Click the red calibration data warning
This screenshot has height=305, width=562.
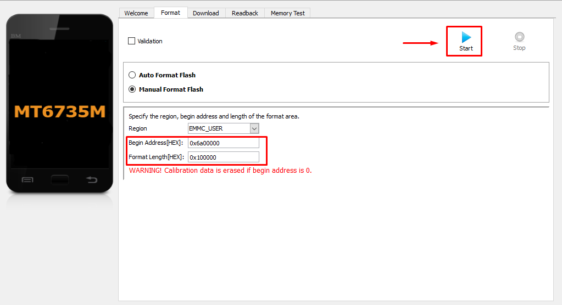click(x=220, y=171)
